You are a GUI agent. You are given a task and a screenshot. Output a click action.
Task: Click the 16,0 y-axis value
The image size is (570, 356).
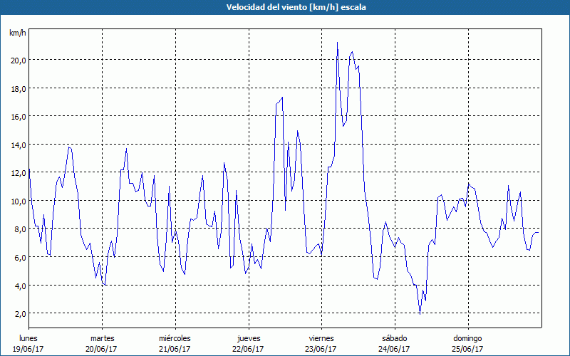18,117
